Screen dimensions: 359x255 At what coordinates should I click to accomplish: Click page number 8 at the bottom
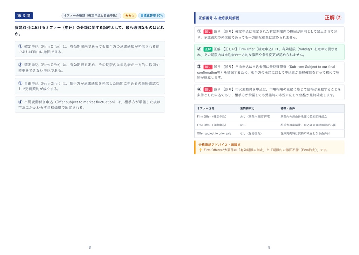[90, 247]
